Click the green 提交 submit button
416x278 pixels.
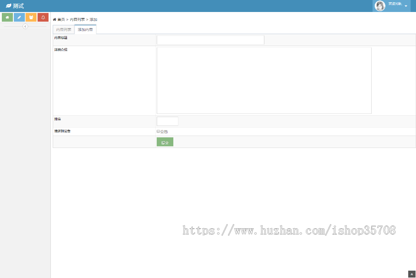click(x=165, y=142)
